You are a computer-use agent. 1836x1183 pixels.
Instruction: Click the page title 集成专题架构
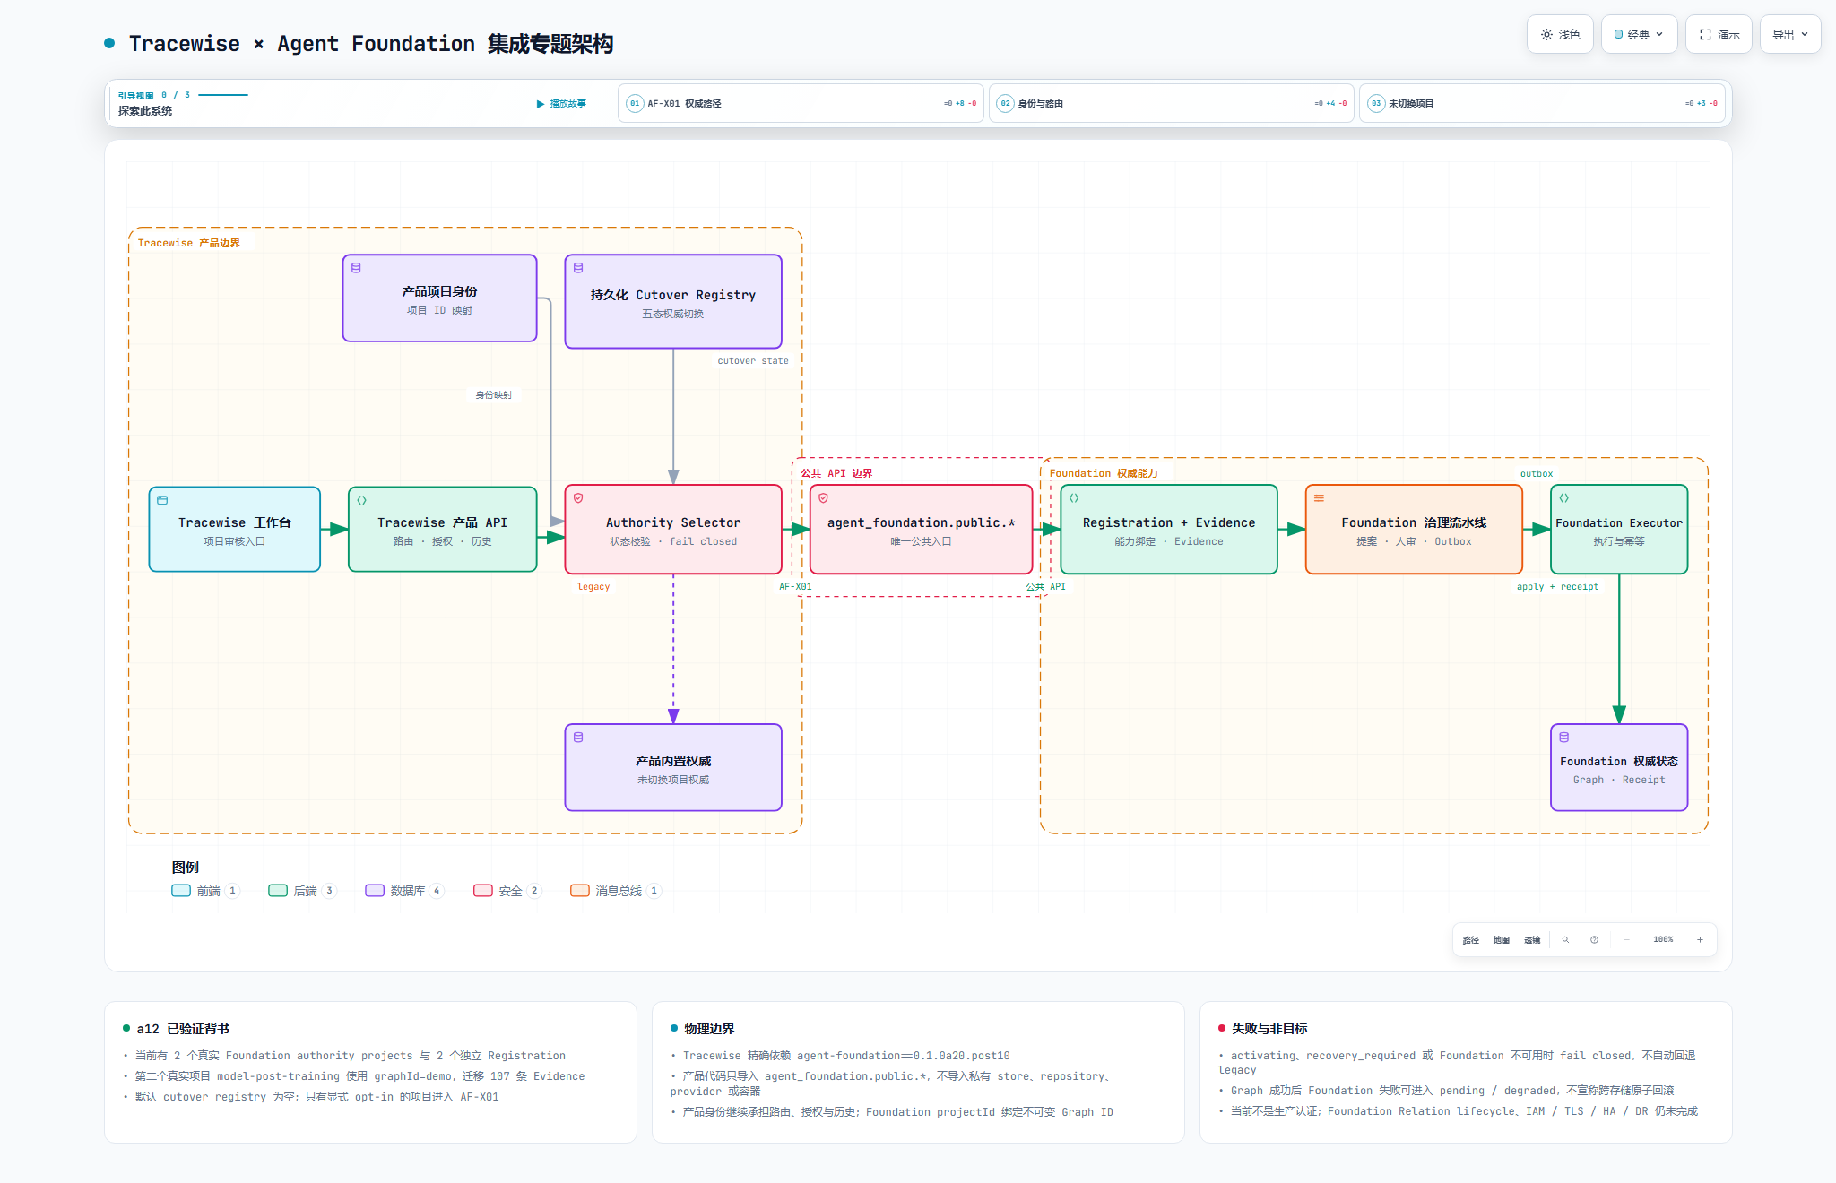[550, 44]
